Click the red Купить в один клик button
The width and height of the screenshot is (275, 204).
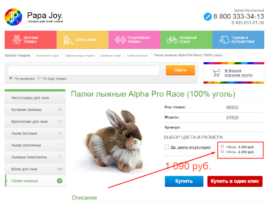[x=235, y=181]
